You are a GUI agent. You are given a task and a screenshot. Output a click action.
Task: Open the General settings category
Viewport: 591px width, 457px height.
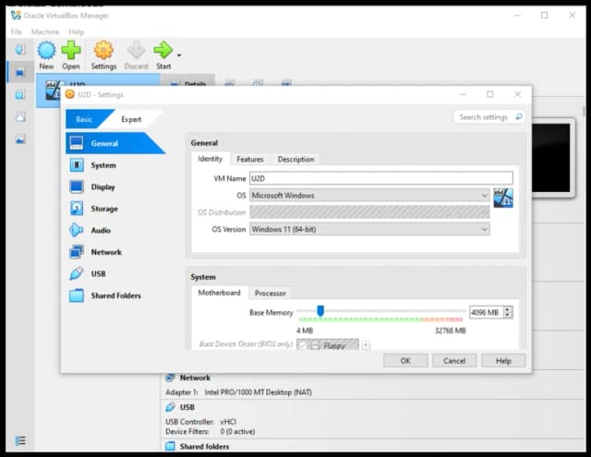[115, 143]
